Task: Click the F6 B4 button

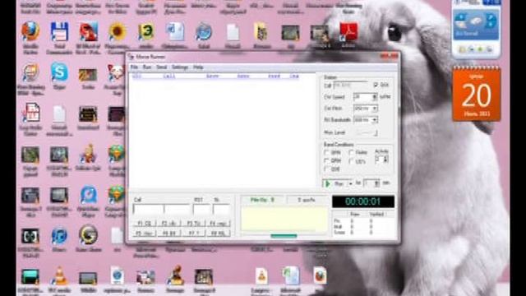Action: pyautogui.click(x=168, y=234)
